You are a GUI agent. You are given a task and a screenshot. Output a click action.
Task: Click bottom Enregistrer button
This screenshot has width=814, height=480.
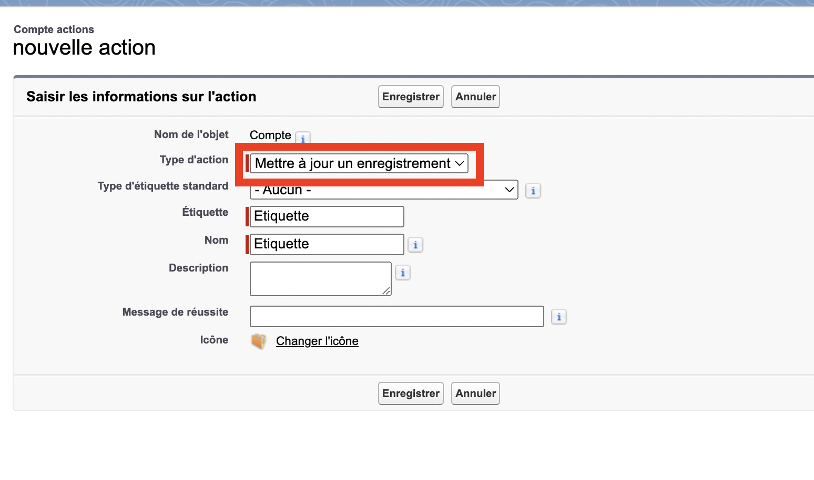[411, 393]
